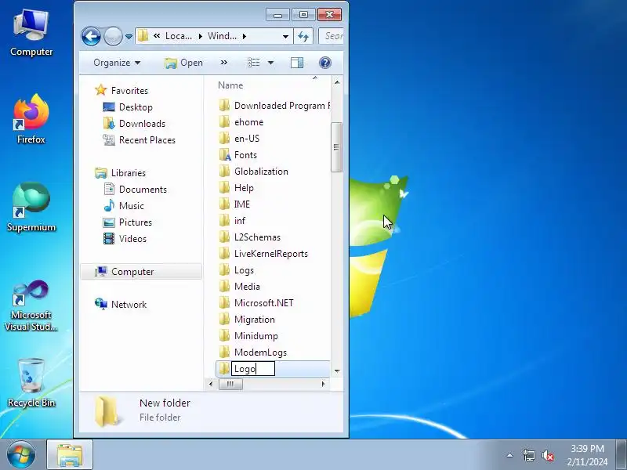Select Computer in navigation pane

[x=141, y=271]
